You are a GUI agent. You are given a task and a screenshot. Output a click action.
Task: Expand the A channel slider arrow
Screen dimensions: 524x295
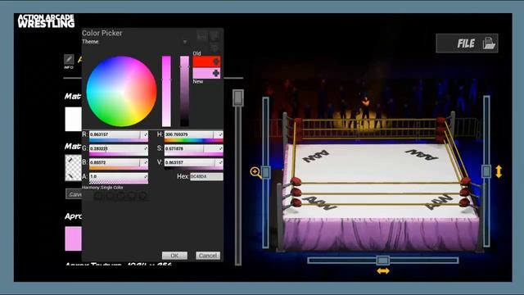(x=146, y=176)
